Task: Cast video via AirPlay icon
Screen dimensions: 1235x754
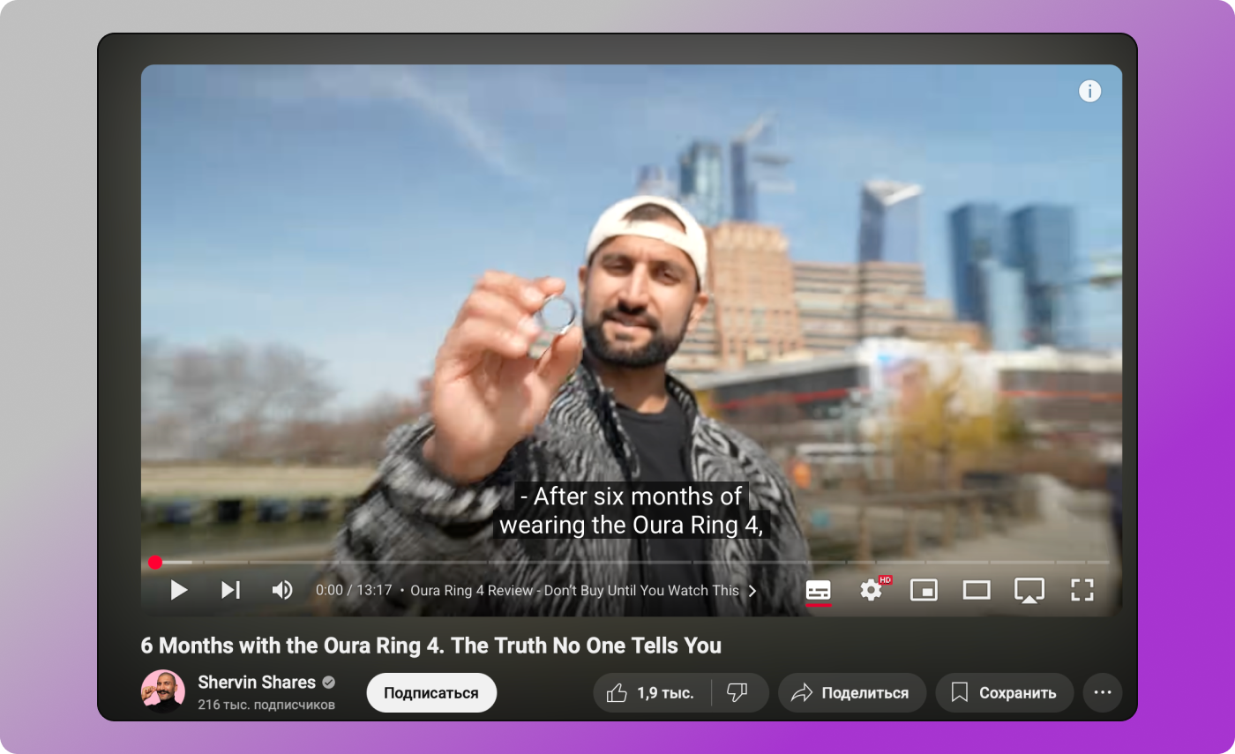Action: (1029, 590)
